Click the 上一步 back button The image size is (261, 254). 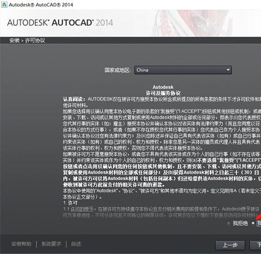(x=230, y=245)
